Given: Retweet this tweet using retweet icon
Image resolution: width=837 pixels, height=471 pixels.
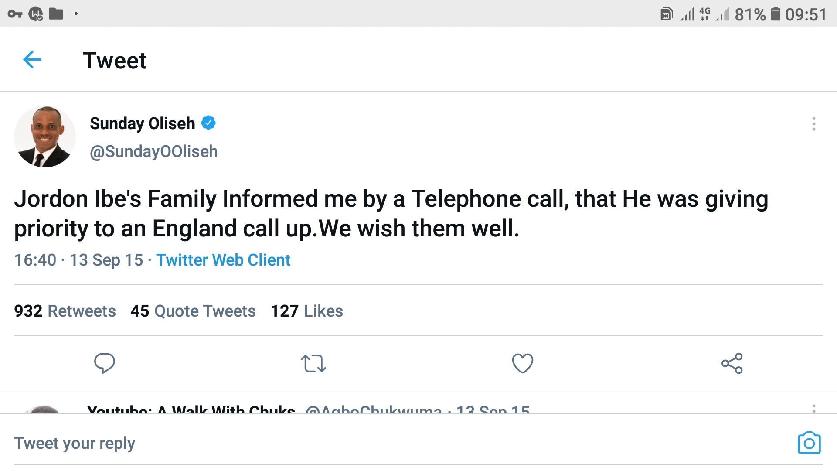Looking at the screenshot, I should [x=313, y=363].
